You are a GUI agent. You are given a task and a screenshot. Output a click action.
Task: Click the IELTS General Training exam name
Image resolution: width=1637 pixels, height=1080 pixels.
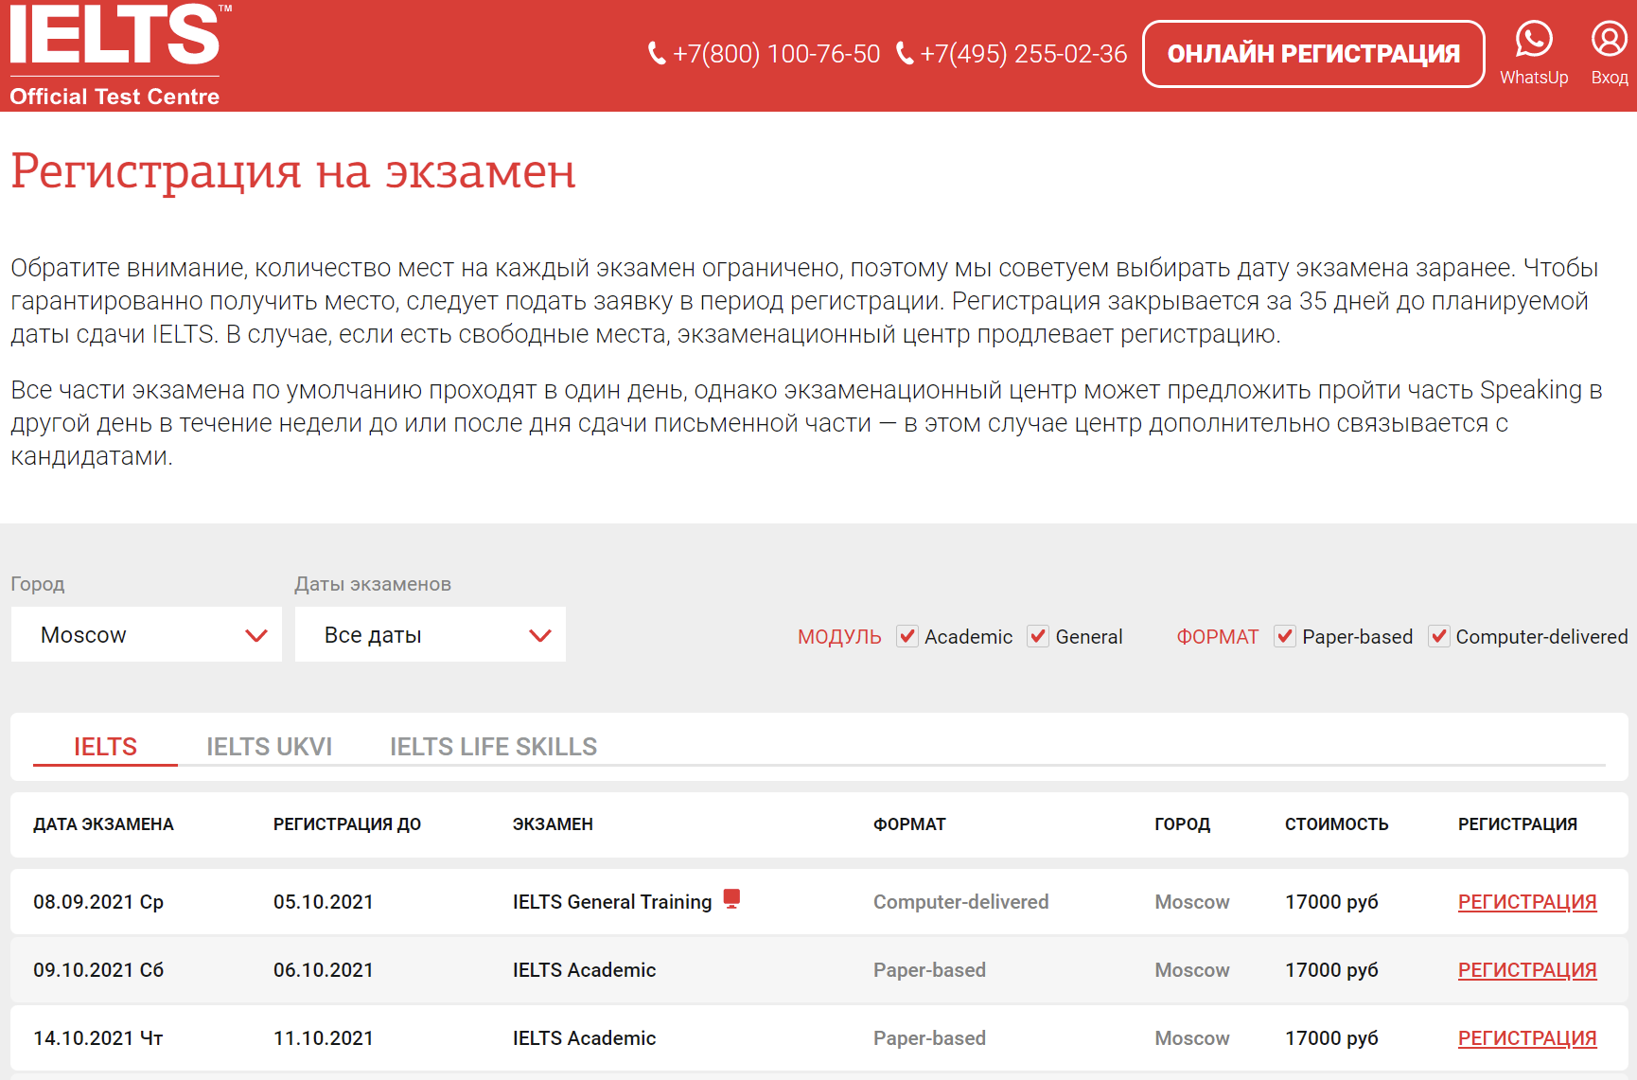pyautogui.click(x=612, y=902)
